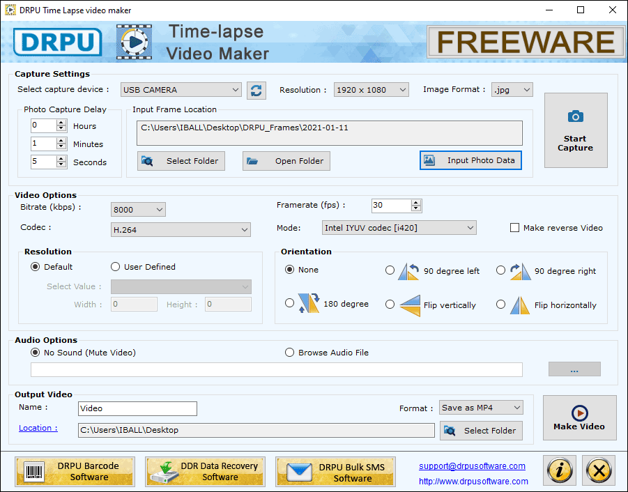Image resolution: width=628 pixels, height=492 pixels.
Task: Open DDR Data Recovery Software promo
Action: tap(205, 471)
